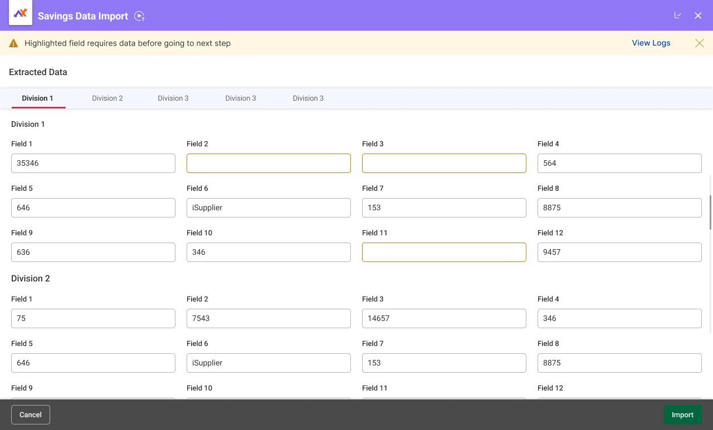Close the Savings Data Import dialog
This screenshot has width=713, height=430.
tap(698, 16)
